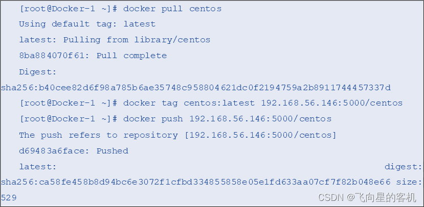Viewport: 424px width, 207px height.
Task: Click the 'd69483a6face: Pushed' line
Action: (74, 151)
